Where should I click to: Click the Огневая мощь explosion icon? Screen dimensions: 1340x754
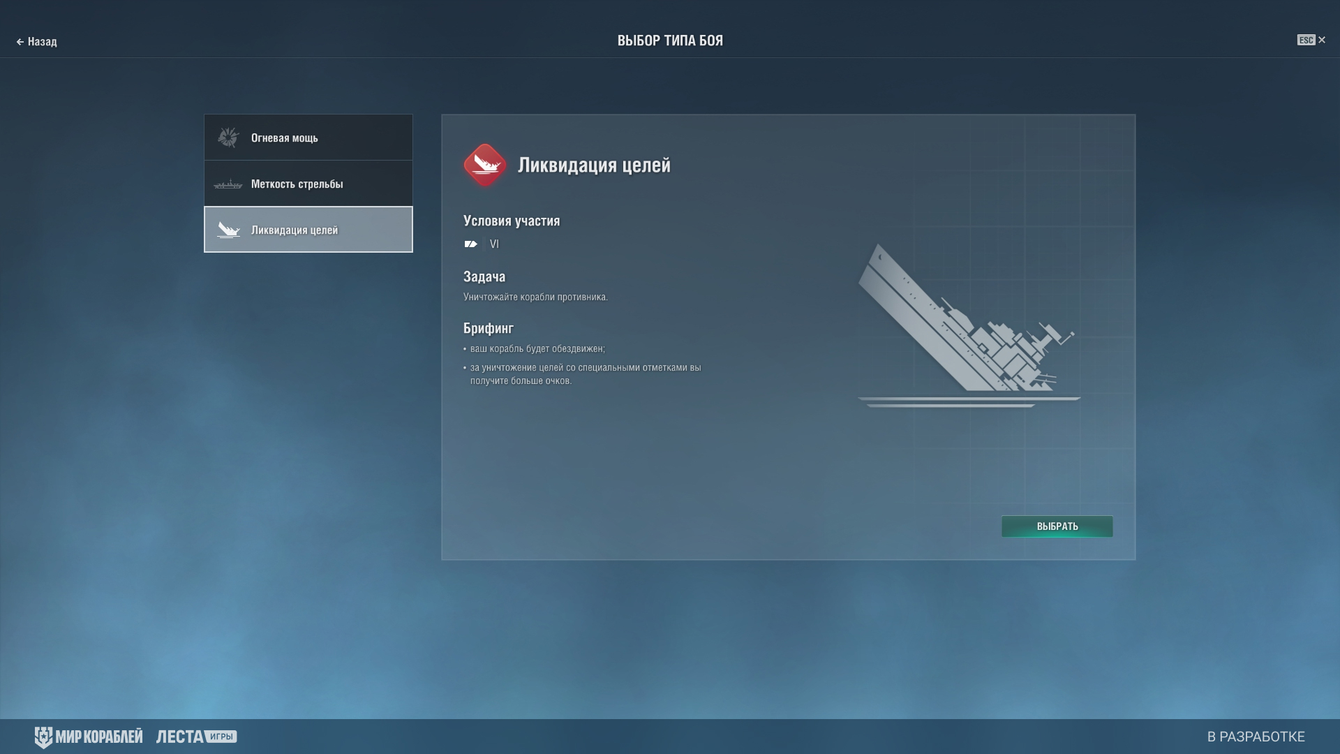click(x=228, y=138)
